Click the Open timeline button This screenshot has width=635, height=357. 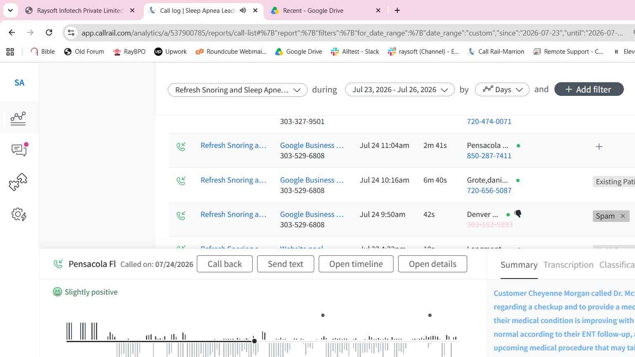click(356, 264)
